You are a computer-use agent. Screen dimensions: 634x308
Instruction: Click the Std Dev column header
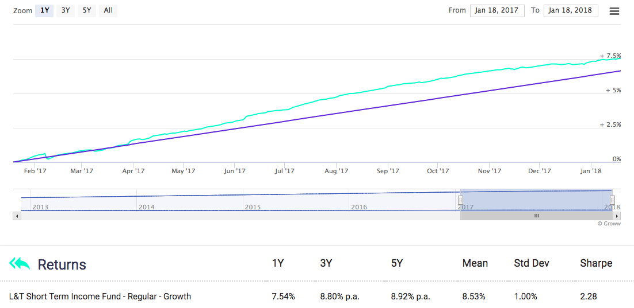[531, 263]
